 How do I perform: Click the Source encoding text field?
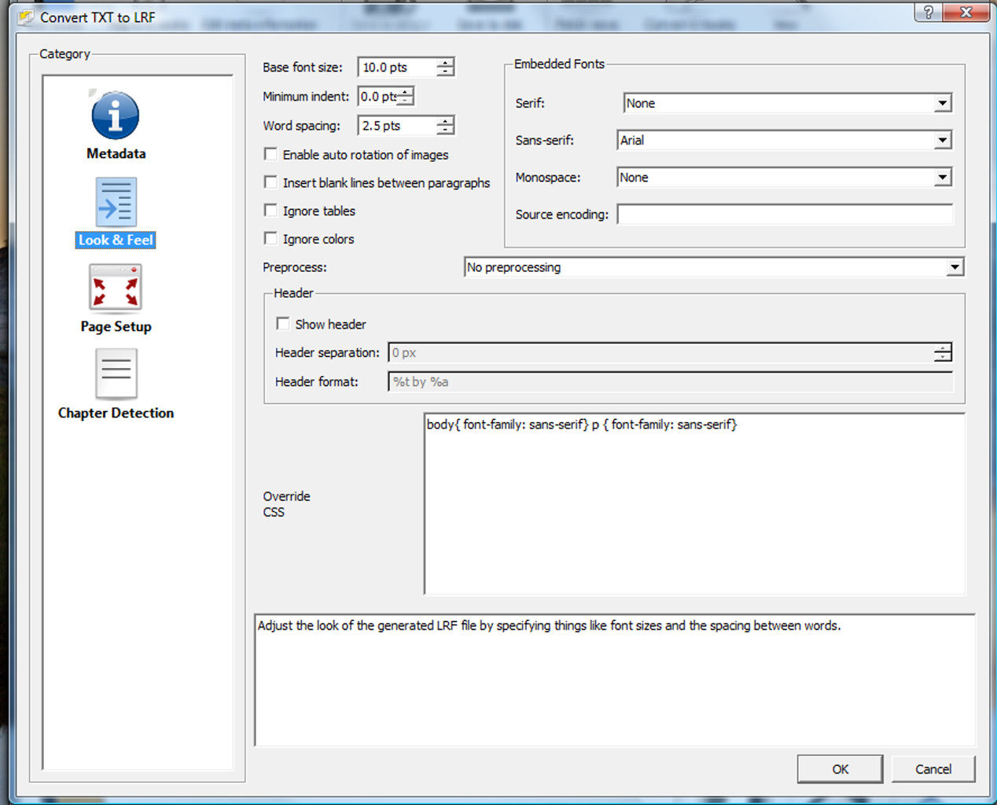[x=785, y=214]
